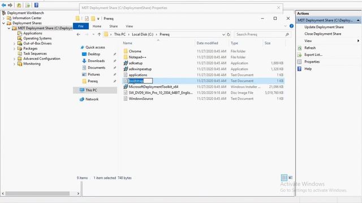Click the Back arrow in Deployment Workbench toolbar

(x=4, y=5)
